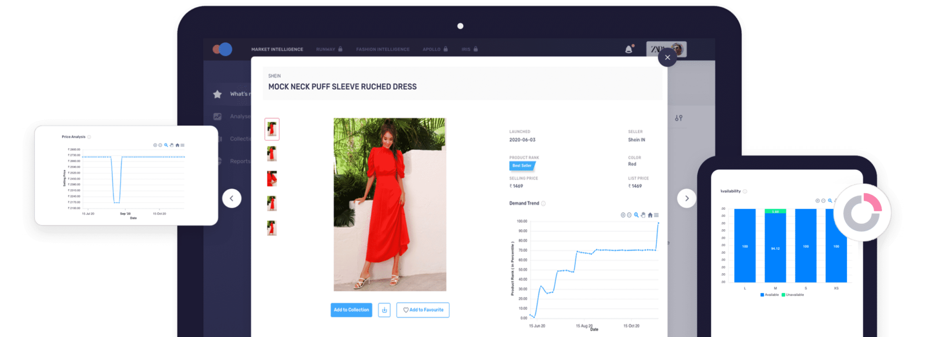Click the notification bell icon

pyautogui.click(x=629, y=49)
